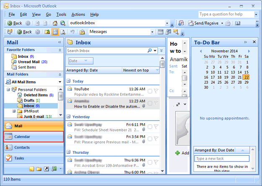Close the To-Do Bar
The height and width of the screenshot is (186, 262).
point(254,42)
